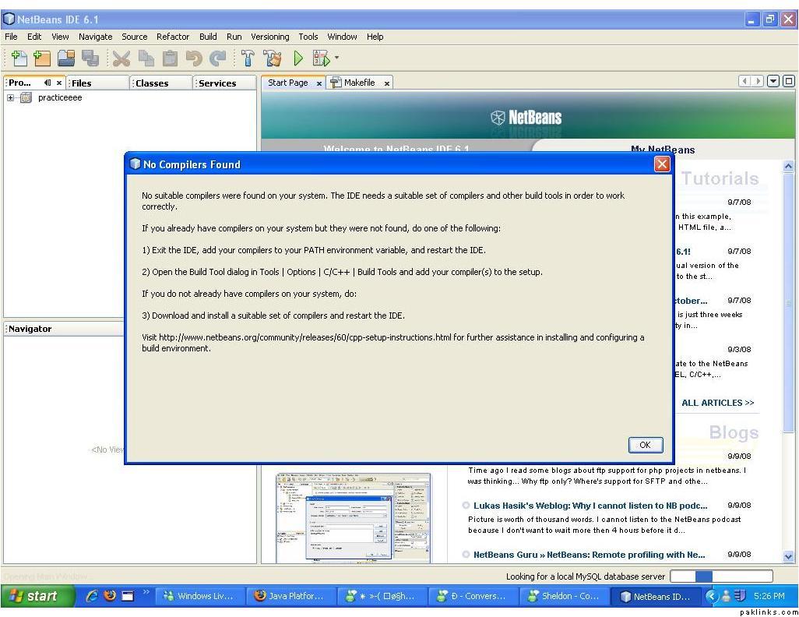Viewport: 799px width, 617px height.
Task: Click the New Project toolbar icon
Action: (x=42, y=58)
